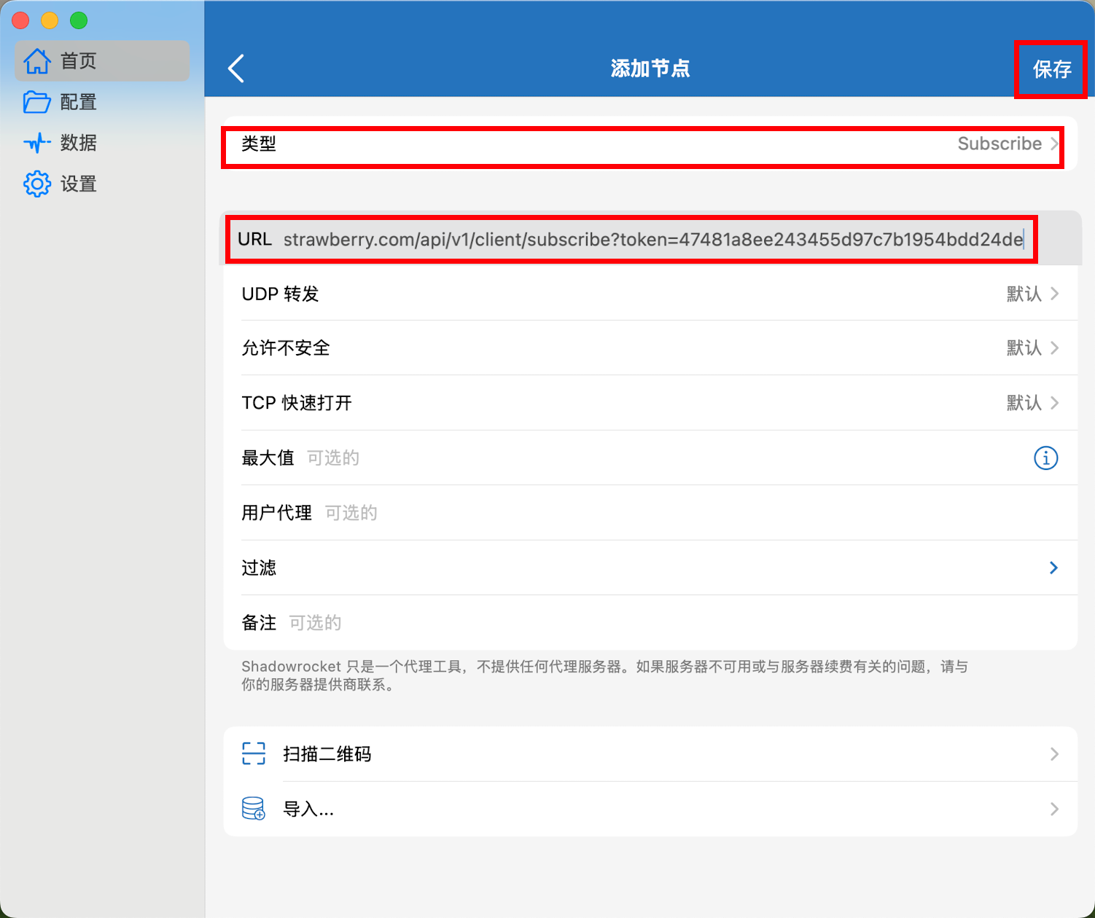Screen dimensions: 1095x918
Task: Click the 添加节点 title text
Action: tap(650, 68)
